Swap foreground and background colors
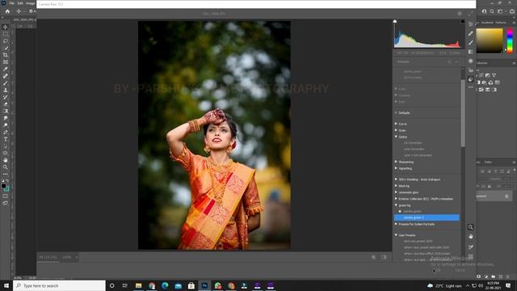The width and height of the screenshot is (517, 291). tap(7, 181)
